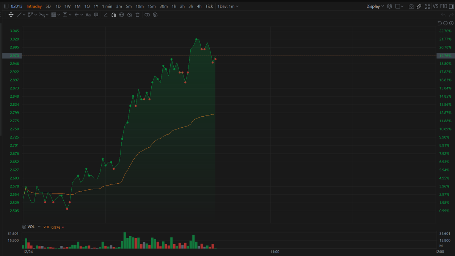Select the polyline channel drawing tool

(30, 15)
